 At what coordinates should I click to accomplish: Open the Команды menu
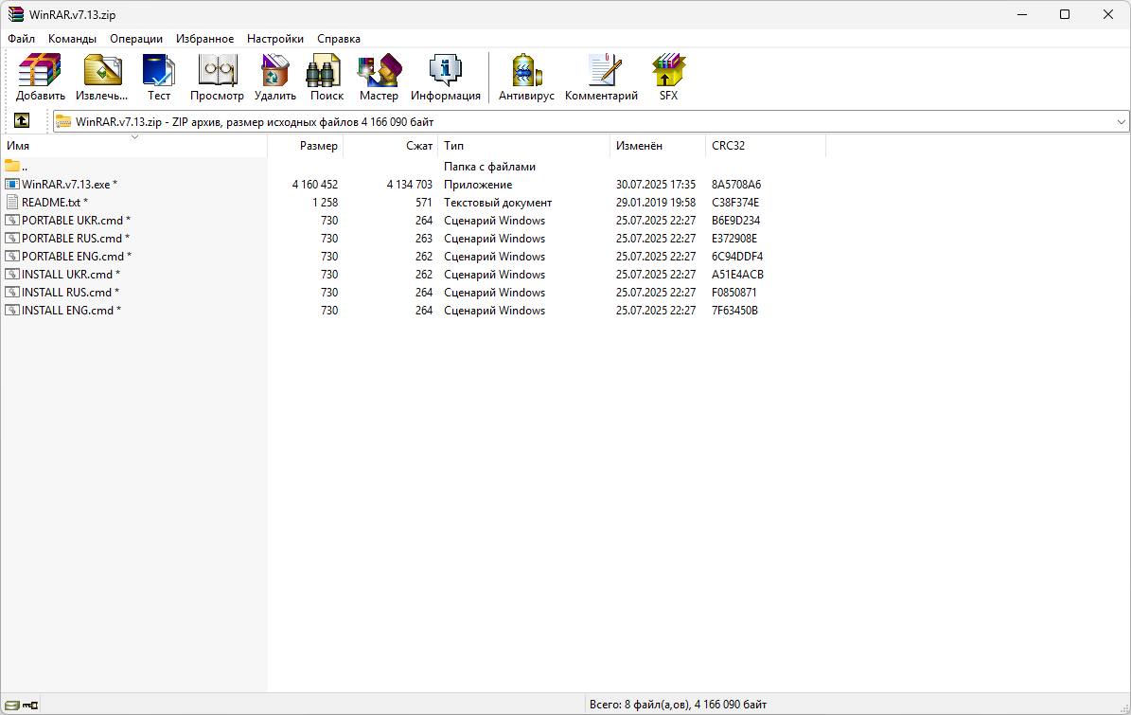pos(72,39)
